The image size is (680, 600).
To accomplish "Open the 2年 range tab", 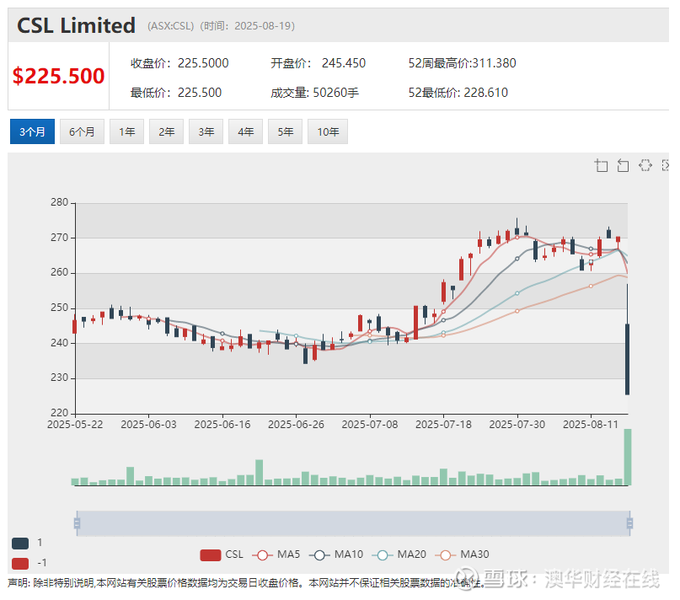I will pyautogui.click(x=167, y=131).
